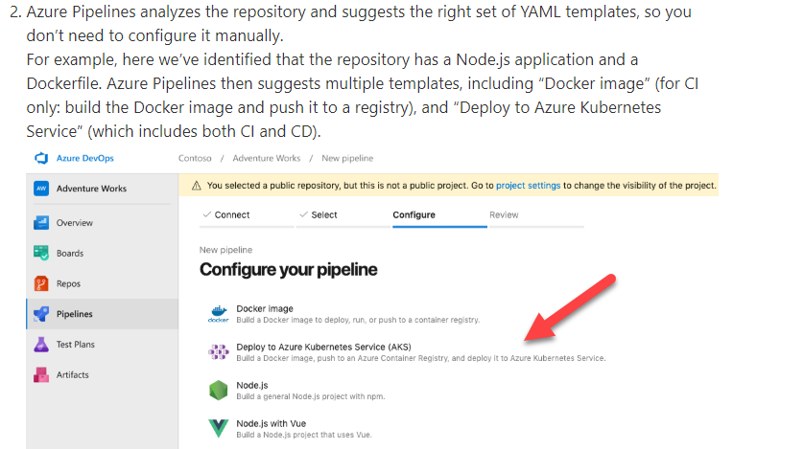Screen dimensions: 804x449
Task: Click the Azure DevOps logo icon
Action: [41, 158]
